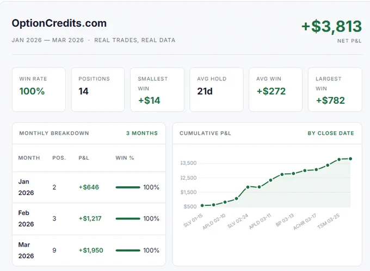Click the CUMULATIVE P&L heading
This screenshot has height=271, width=370.
click(x=205, y=133)
